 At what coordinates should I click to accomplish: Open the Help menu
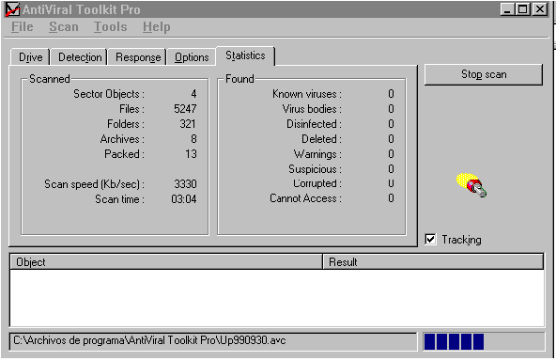(x=156, y=27)
